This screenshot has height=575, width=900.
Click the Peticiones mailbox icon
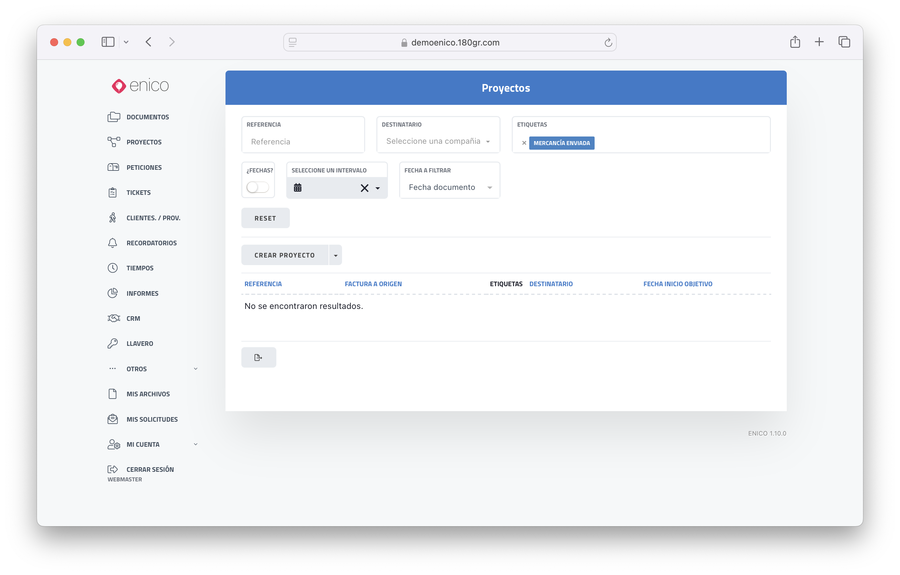[113, 167]
